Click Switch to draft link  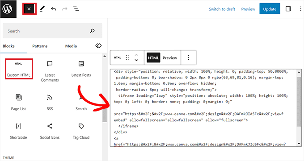pos(222,9)
